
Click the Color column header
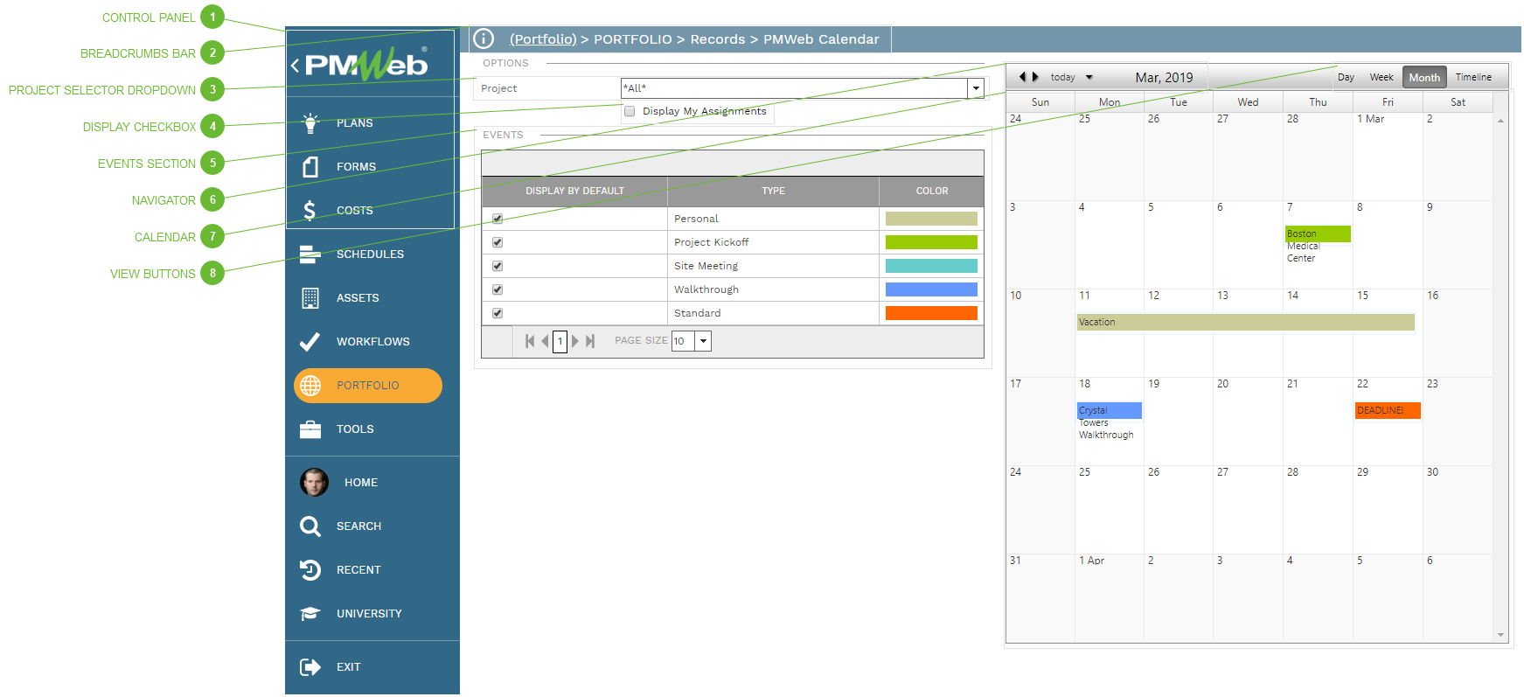[x=931, y=191]
